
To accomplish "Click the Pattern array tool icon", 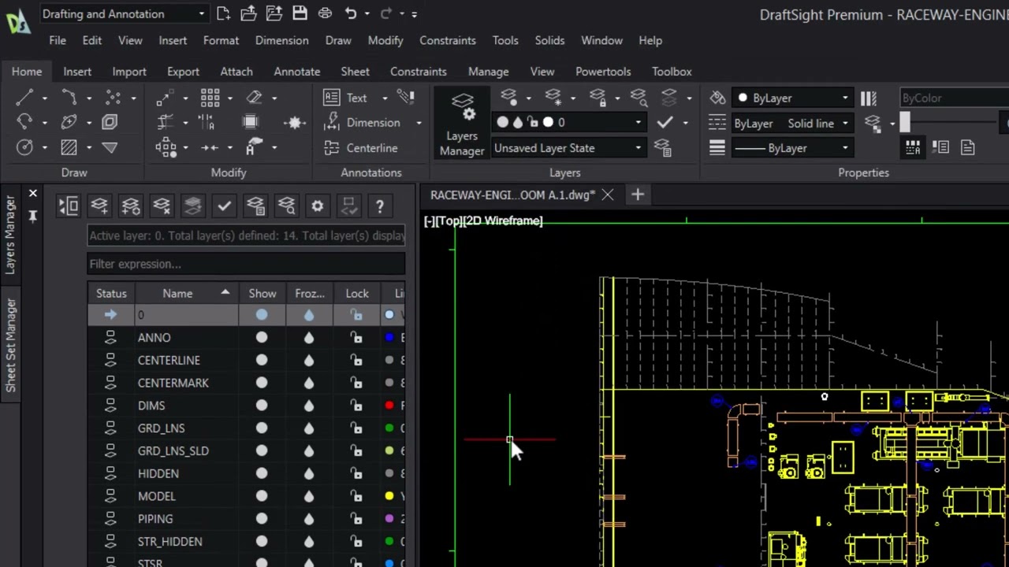I will coord(210,98).
